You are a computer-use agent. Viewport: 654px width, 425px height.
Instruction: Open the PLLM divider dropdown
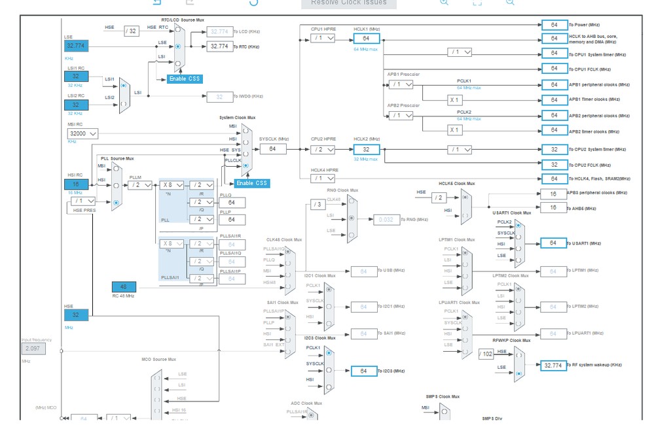tap(139, 185)
